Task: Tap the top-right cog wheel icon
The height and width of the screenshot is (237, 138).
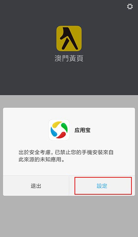Action: (x=130, y=7)
